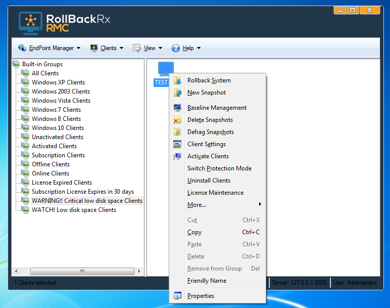Click the Windows XP Clients group icon
Screen dimensions: 390x308
click(25, 82)
